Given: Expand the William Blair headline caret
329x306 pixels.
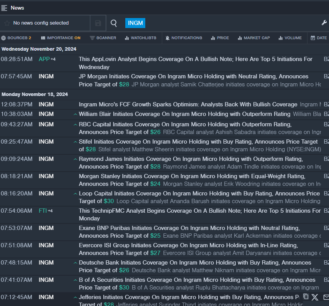Looking at the screenshot, I should pyautogui.click(x=75, y=114).
